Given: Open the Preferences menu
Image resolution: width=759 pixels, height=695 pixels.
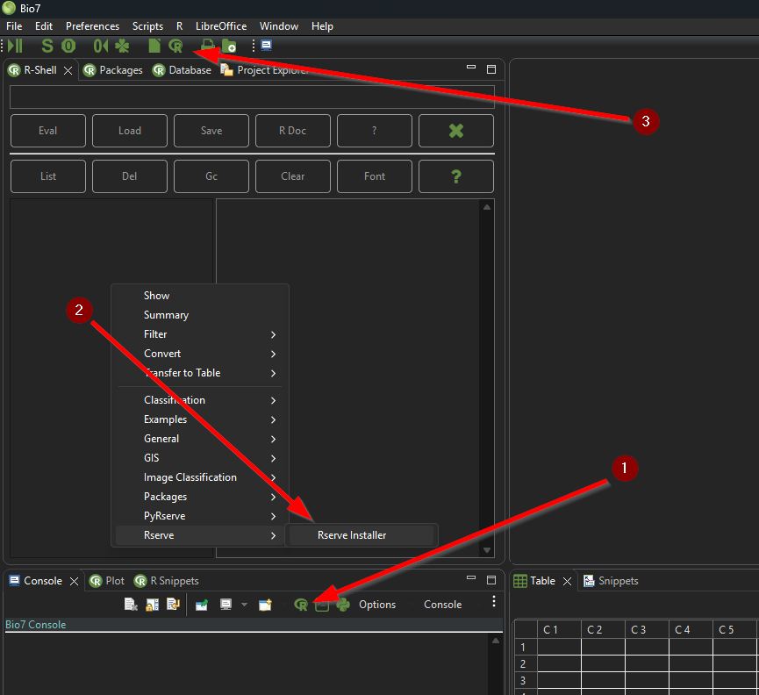Looking at the screenshot, I should click(x=92, y=26).
